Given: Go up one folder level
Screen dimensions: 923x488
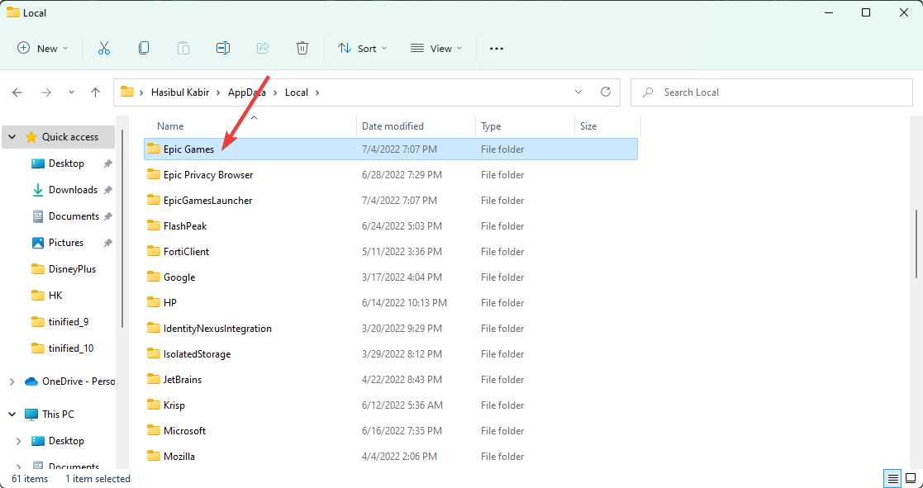Looking at the screenshot, I should pos(95,92).
